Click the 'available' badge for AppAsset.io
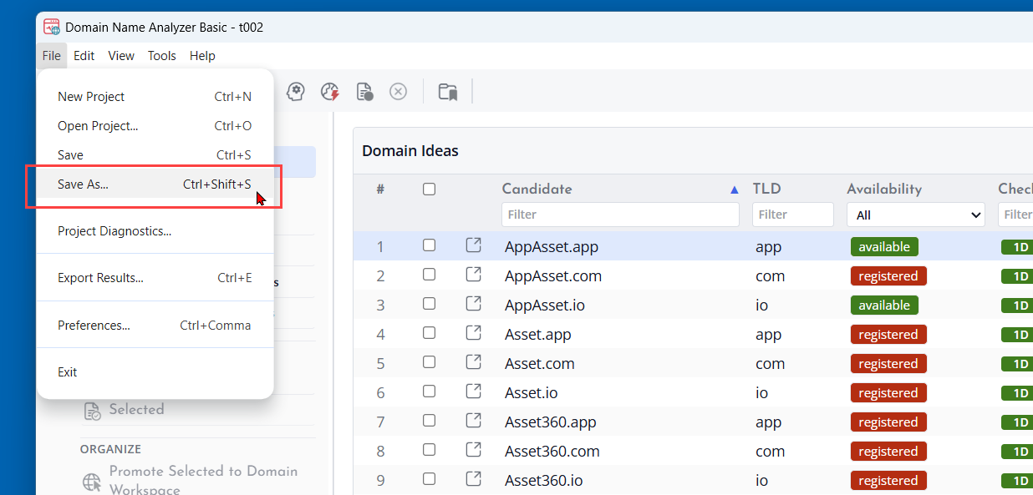This screenshot has height=495, width=1033. 884,305
